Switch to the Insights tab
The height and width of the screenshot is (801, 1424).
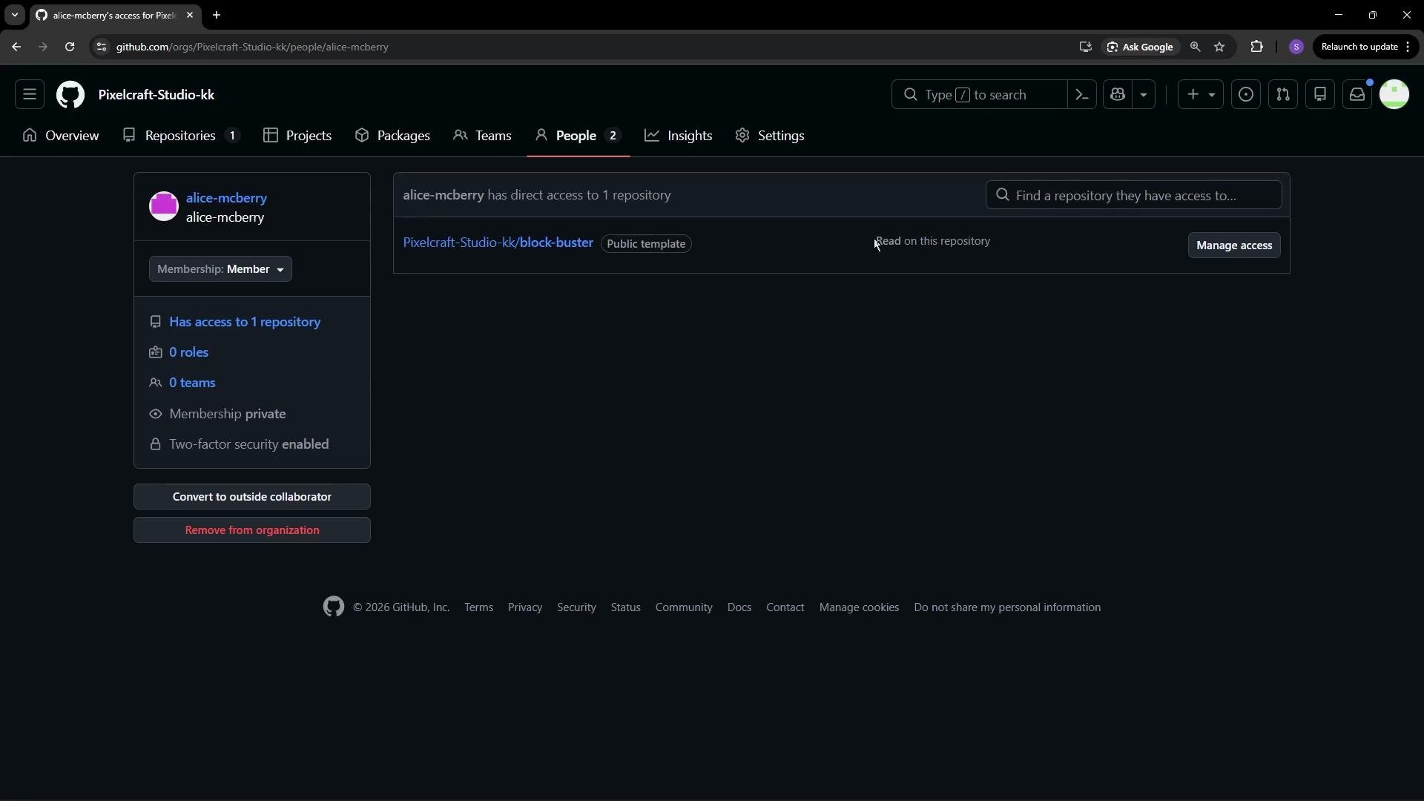click(x=679, y=136)
